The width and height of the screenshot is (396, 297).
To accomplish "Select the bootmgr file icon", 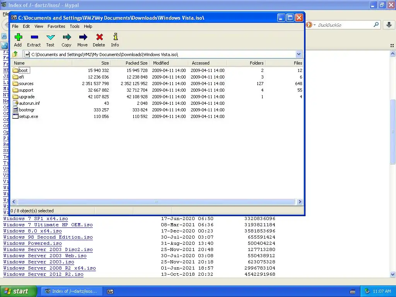I will point(15,109).
